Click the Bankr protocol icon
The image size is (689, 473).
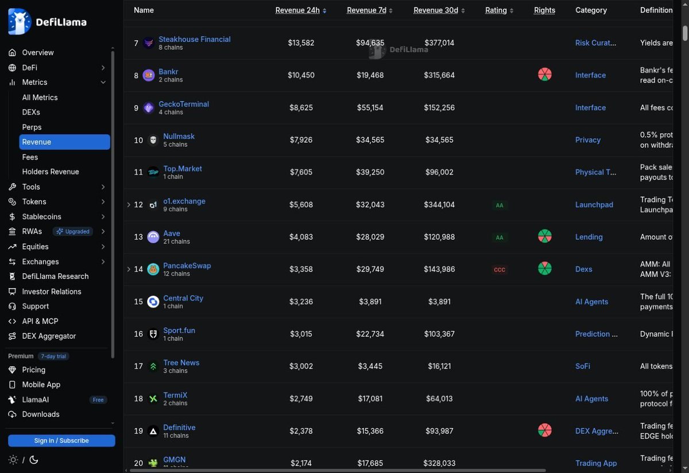pos(149,75)
